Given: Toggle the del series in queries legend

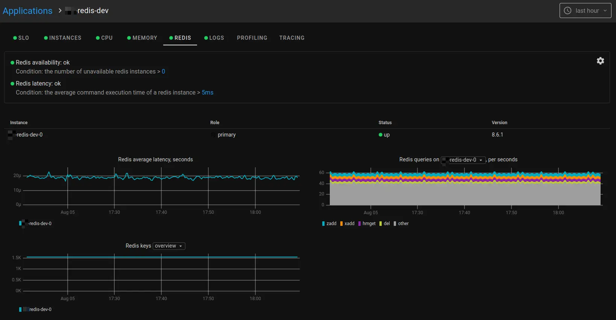Looking at the screenshot, I should [x=384, y=224].
